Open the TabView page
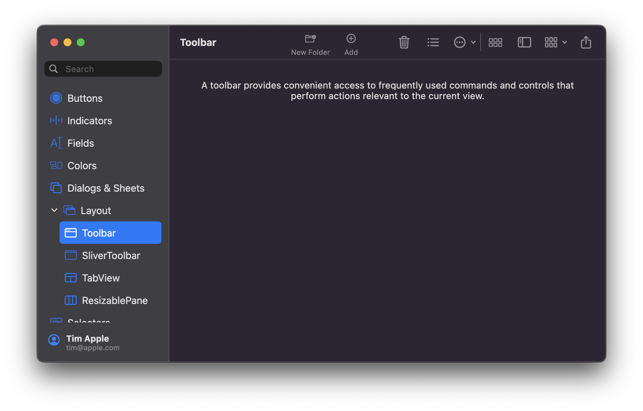The height and width of the screenshot is (411, 643). pos(101,278)
